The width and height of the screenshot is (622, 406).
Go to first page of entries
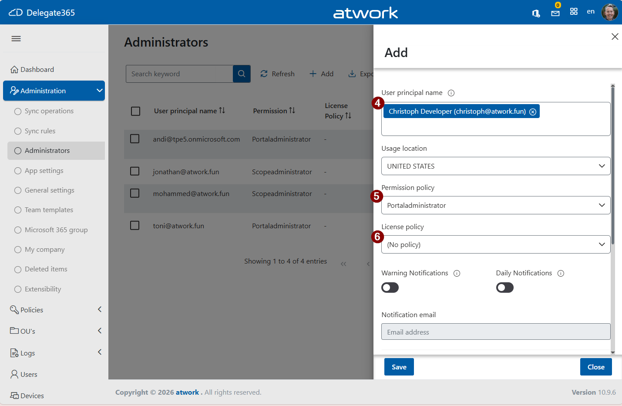point(343,264)
